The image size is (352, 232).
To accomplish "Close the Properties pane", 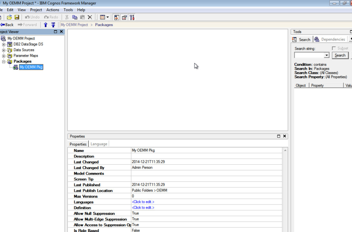I will [284, 136].
